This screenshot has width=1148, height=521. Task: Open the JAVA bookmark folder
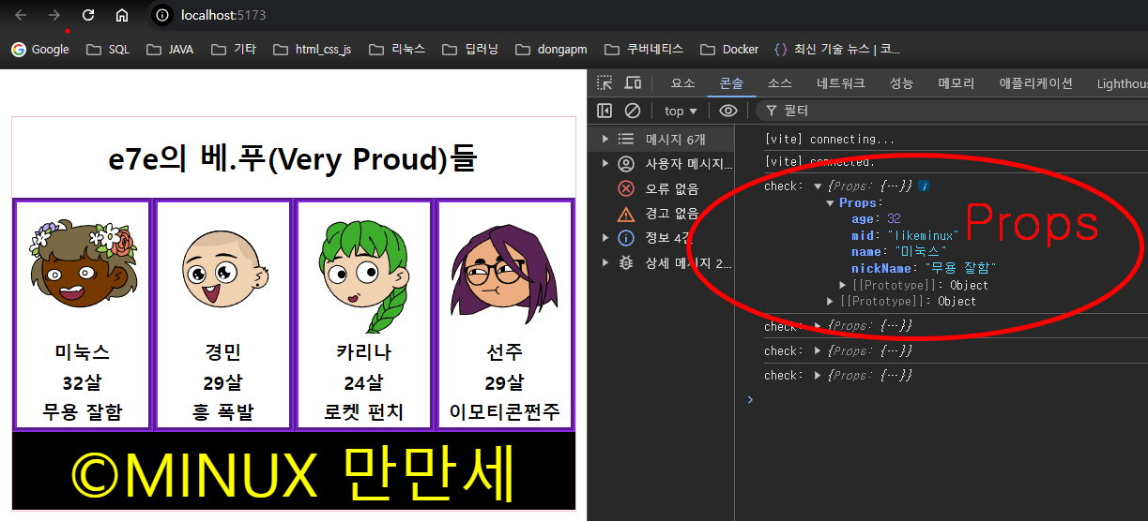[x=171, y=50]
